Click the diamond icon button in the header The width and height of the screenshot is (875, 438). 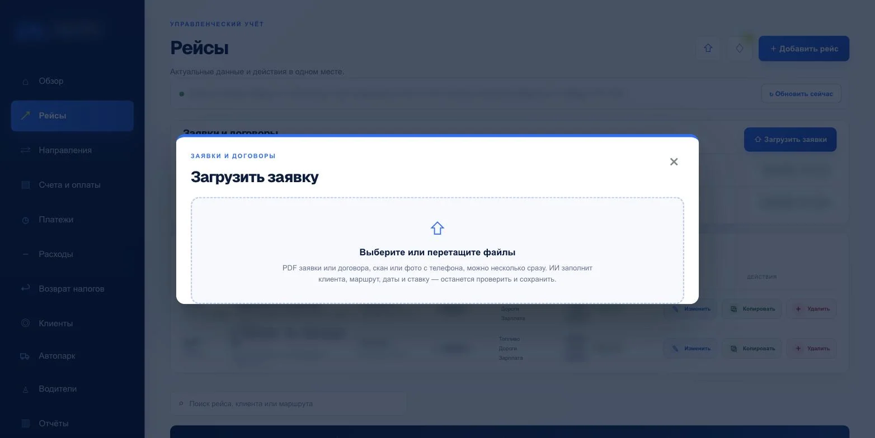coord(740,48)
